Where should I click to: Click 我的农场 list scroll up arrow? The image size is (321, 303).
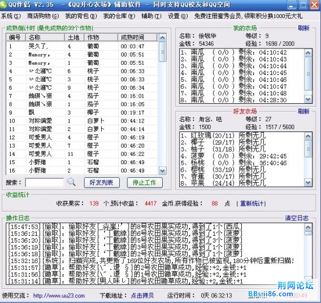tap(308, 53)
